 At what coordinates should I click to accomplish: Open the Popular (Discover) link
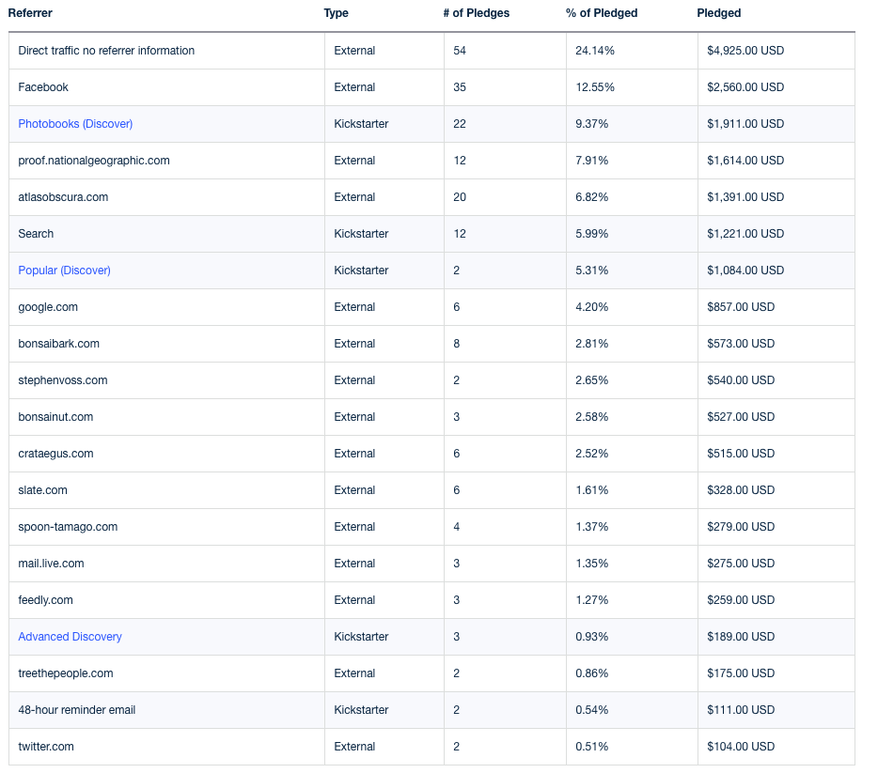point(64,271)
